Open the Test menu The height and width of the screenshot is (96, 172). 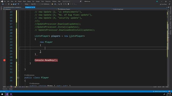click(33, 1)
